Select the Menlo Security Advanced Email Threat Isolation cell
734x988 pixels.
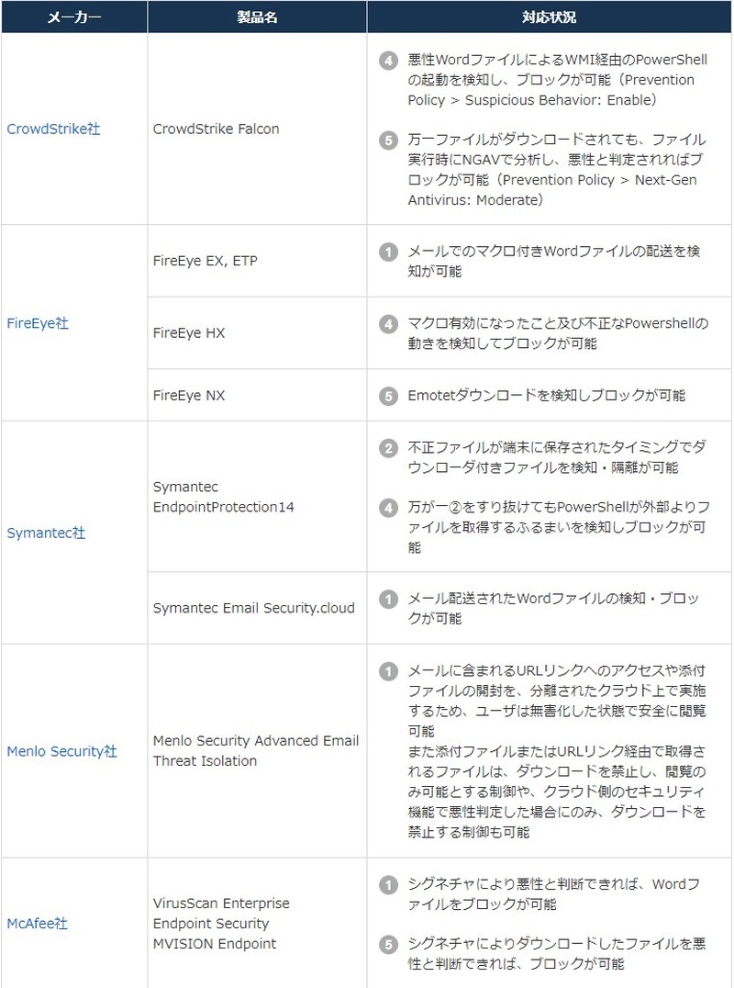256,751
